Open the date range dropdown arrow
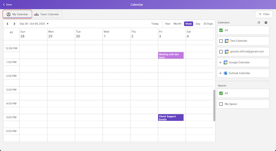276x151 pixels. click(48, 24)
